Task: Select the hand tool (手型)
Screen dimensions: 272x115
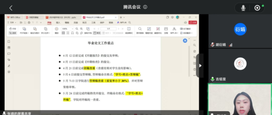Action: pyautogui.click(x=13, y=29)
